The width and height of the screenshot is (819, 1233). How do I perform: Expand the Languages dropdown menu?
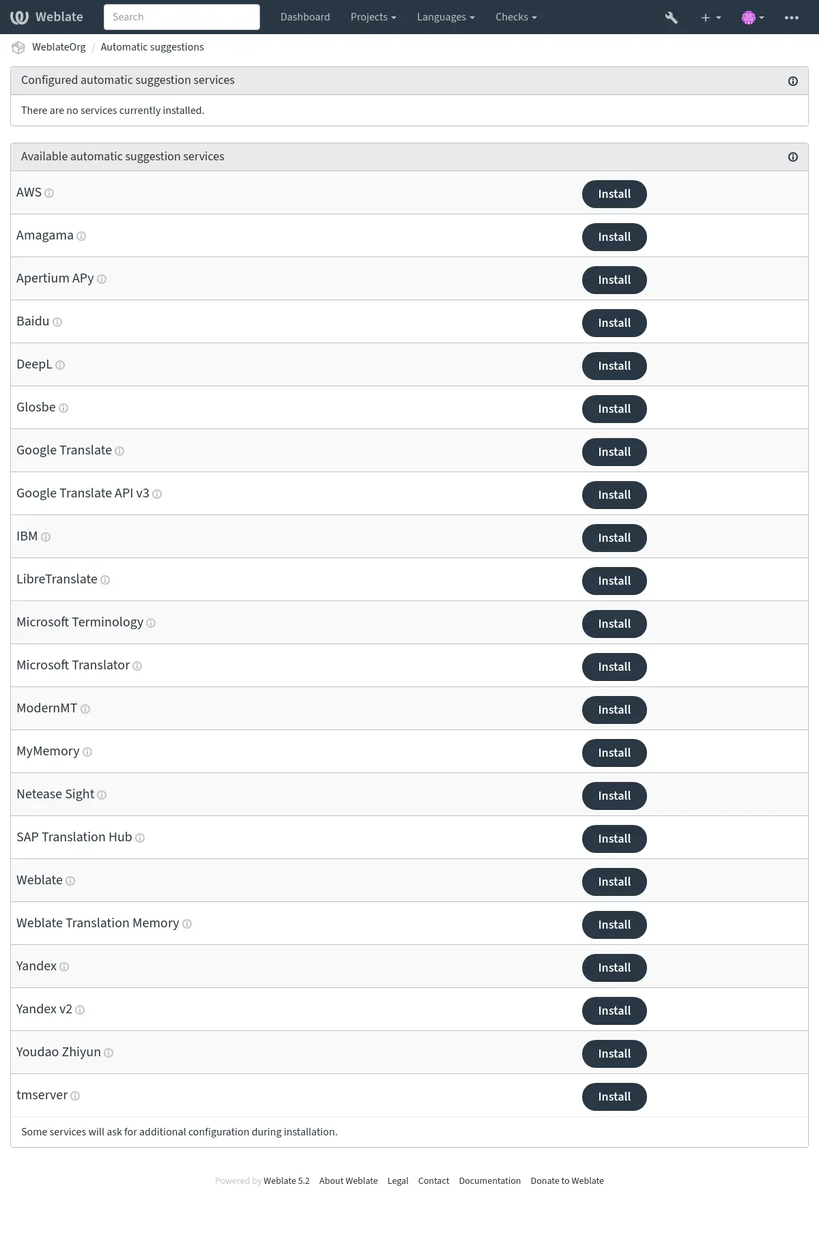[x=446, y=17]
